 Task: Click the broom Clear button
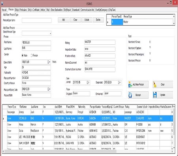[163, 84]
